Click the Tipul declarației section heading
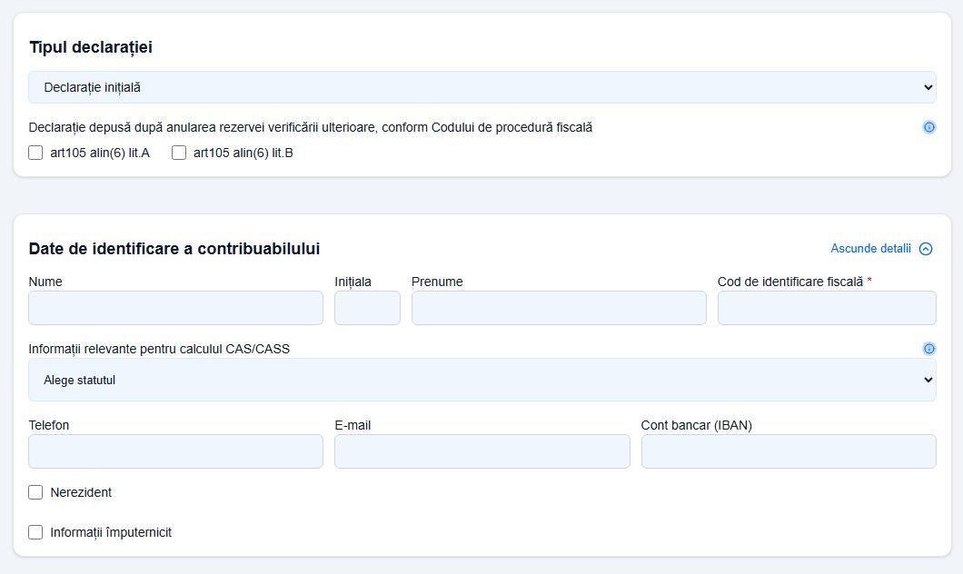The width and height of the screenshot is (963, 574). click(x=91, y=47)
